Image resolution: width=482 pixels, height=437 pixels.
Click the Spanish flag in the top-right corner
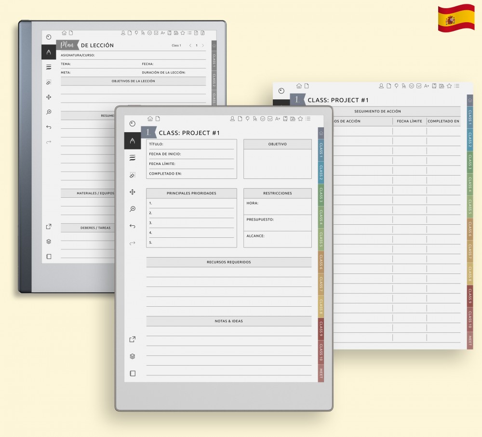click(456, 18)
